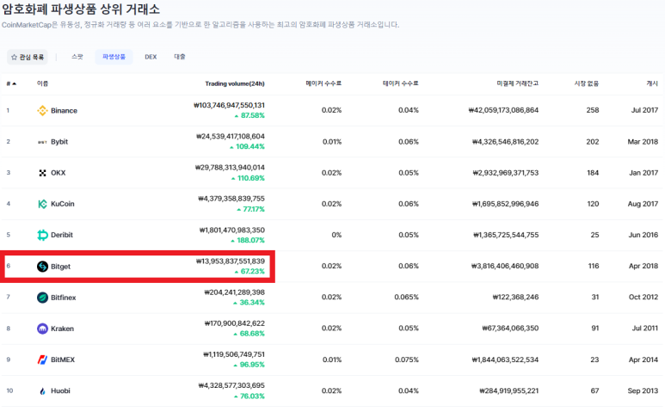Screen dimensions: 665x412
Task: Click the Bitfinex logo icon
Action: 42,298
